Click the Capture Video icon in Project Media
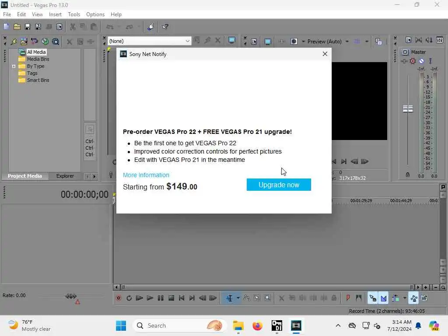This screenshot has width=448, height=336. click(x=24, y=42)
